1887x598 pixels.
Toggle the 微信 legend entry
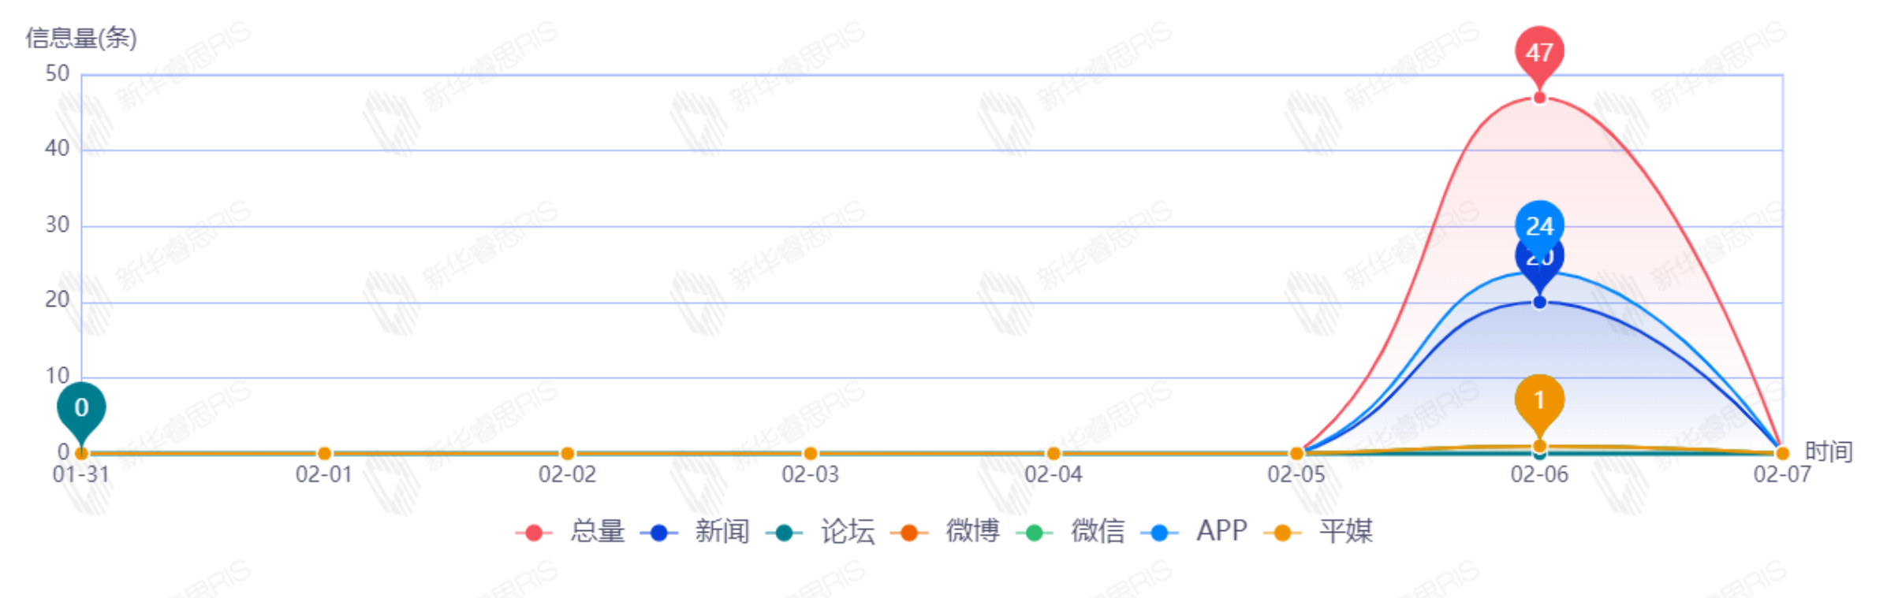click(1071, 532)
